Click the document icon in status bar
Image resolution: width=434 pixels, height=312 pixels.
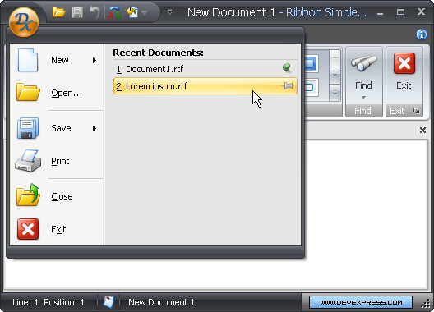108,302
